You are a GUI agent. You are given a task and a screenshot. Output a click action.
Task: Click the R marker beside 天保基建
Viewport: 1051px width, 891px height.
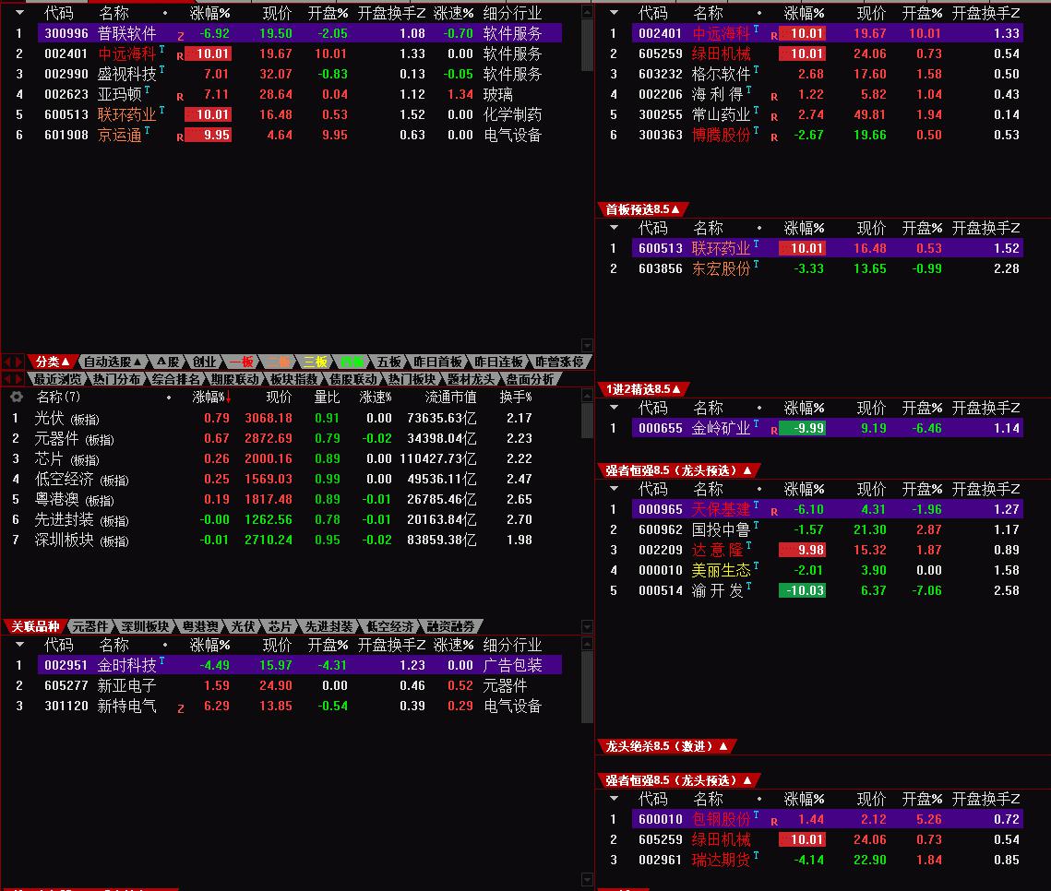(774, 512)
